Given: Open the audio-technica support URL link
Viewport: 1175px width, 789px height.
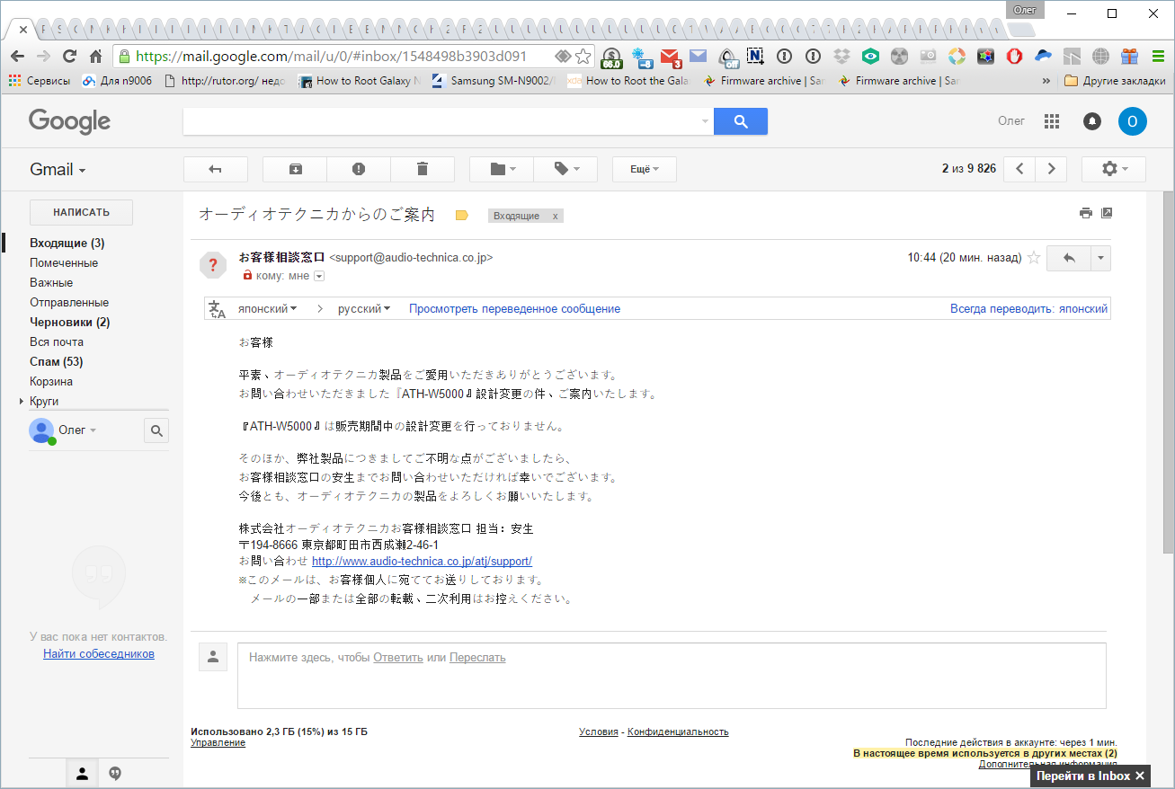Looking at the screenshot, I should click(422, 562).
